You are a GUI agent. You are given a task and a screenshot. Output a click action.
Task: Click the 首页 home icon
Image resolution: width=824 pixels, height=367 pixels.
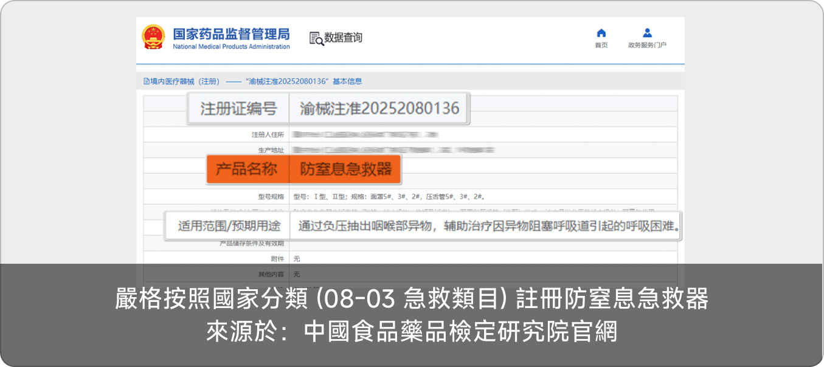601,33
